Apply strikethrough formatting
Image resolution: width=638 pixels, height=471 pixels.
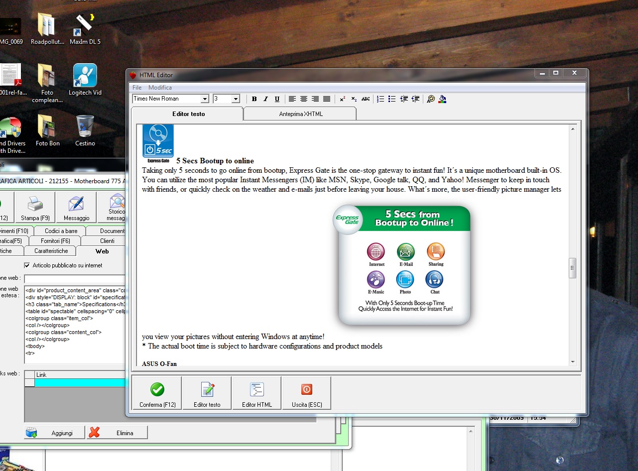pyautogui.click(x=366, y=99)
